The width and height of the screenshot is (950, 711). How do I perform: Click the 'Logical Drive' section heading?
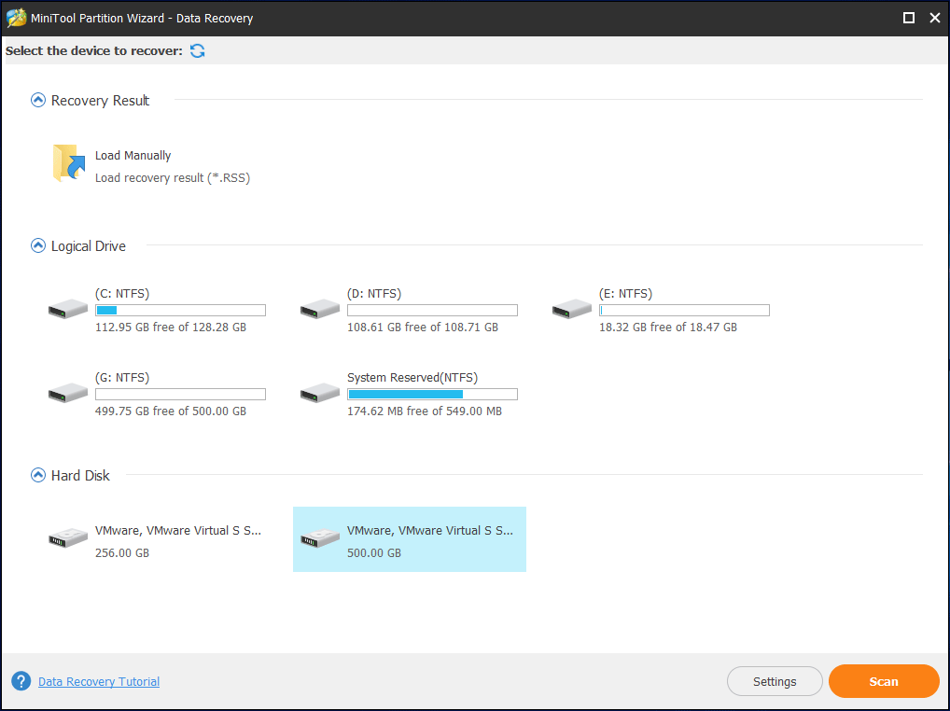(x=89, y=246)
